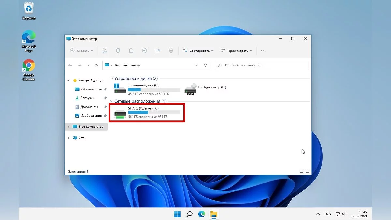Open the SHARE (\\Server) (X:) network drive

[147, 112]
